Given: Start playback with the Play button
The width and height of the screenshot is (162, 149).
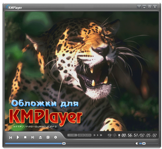Looking at the screenshot, I should (x=18, y=137).
